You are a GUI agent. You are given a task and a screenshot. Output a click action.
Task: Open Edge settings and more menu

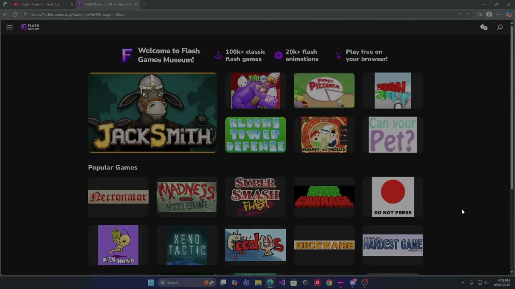(x=499, y=14)
